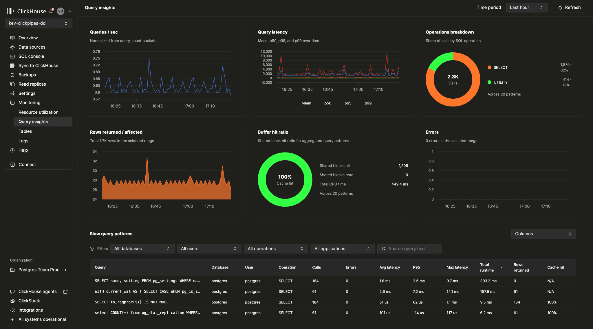
Task: Click the Connect button
Action: coord(39,165)
